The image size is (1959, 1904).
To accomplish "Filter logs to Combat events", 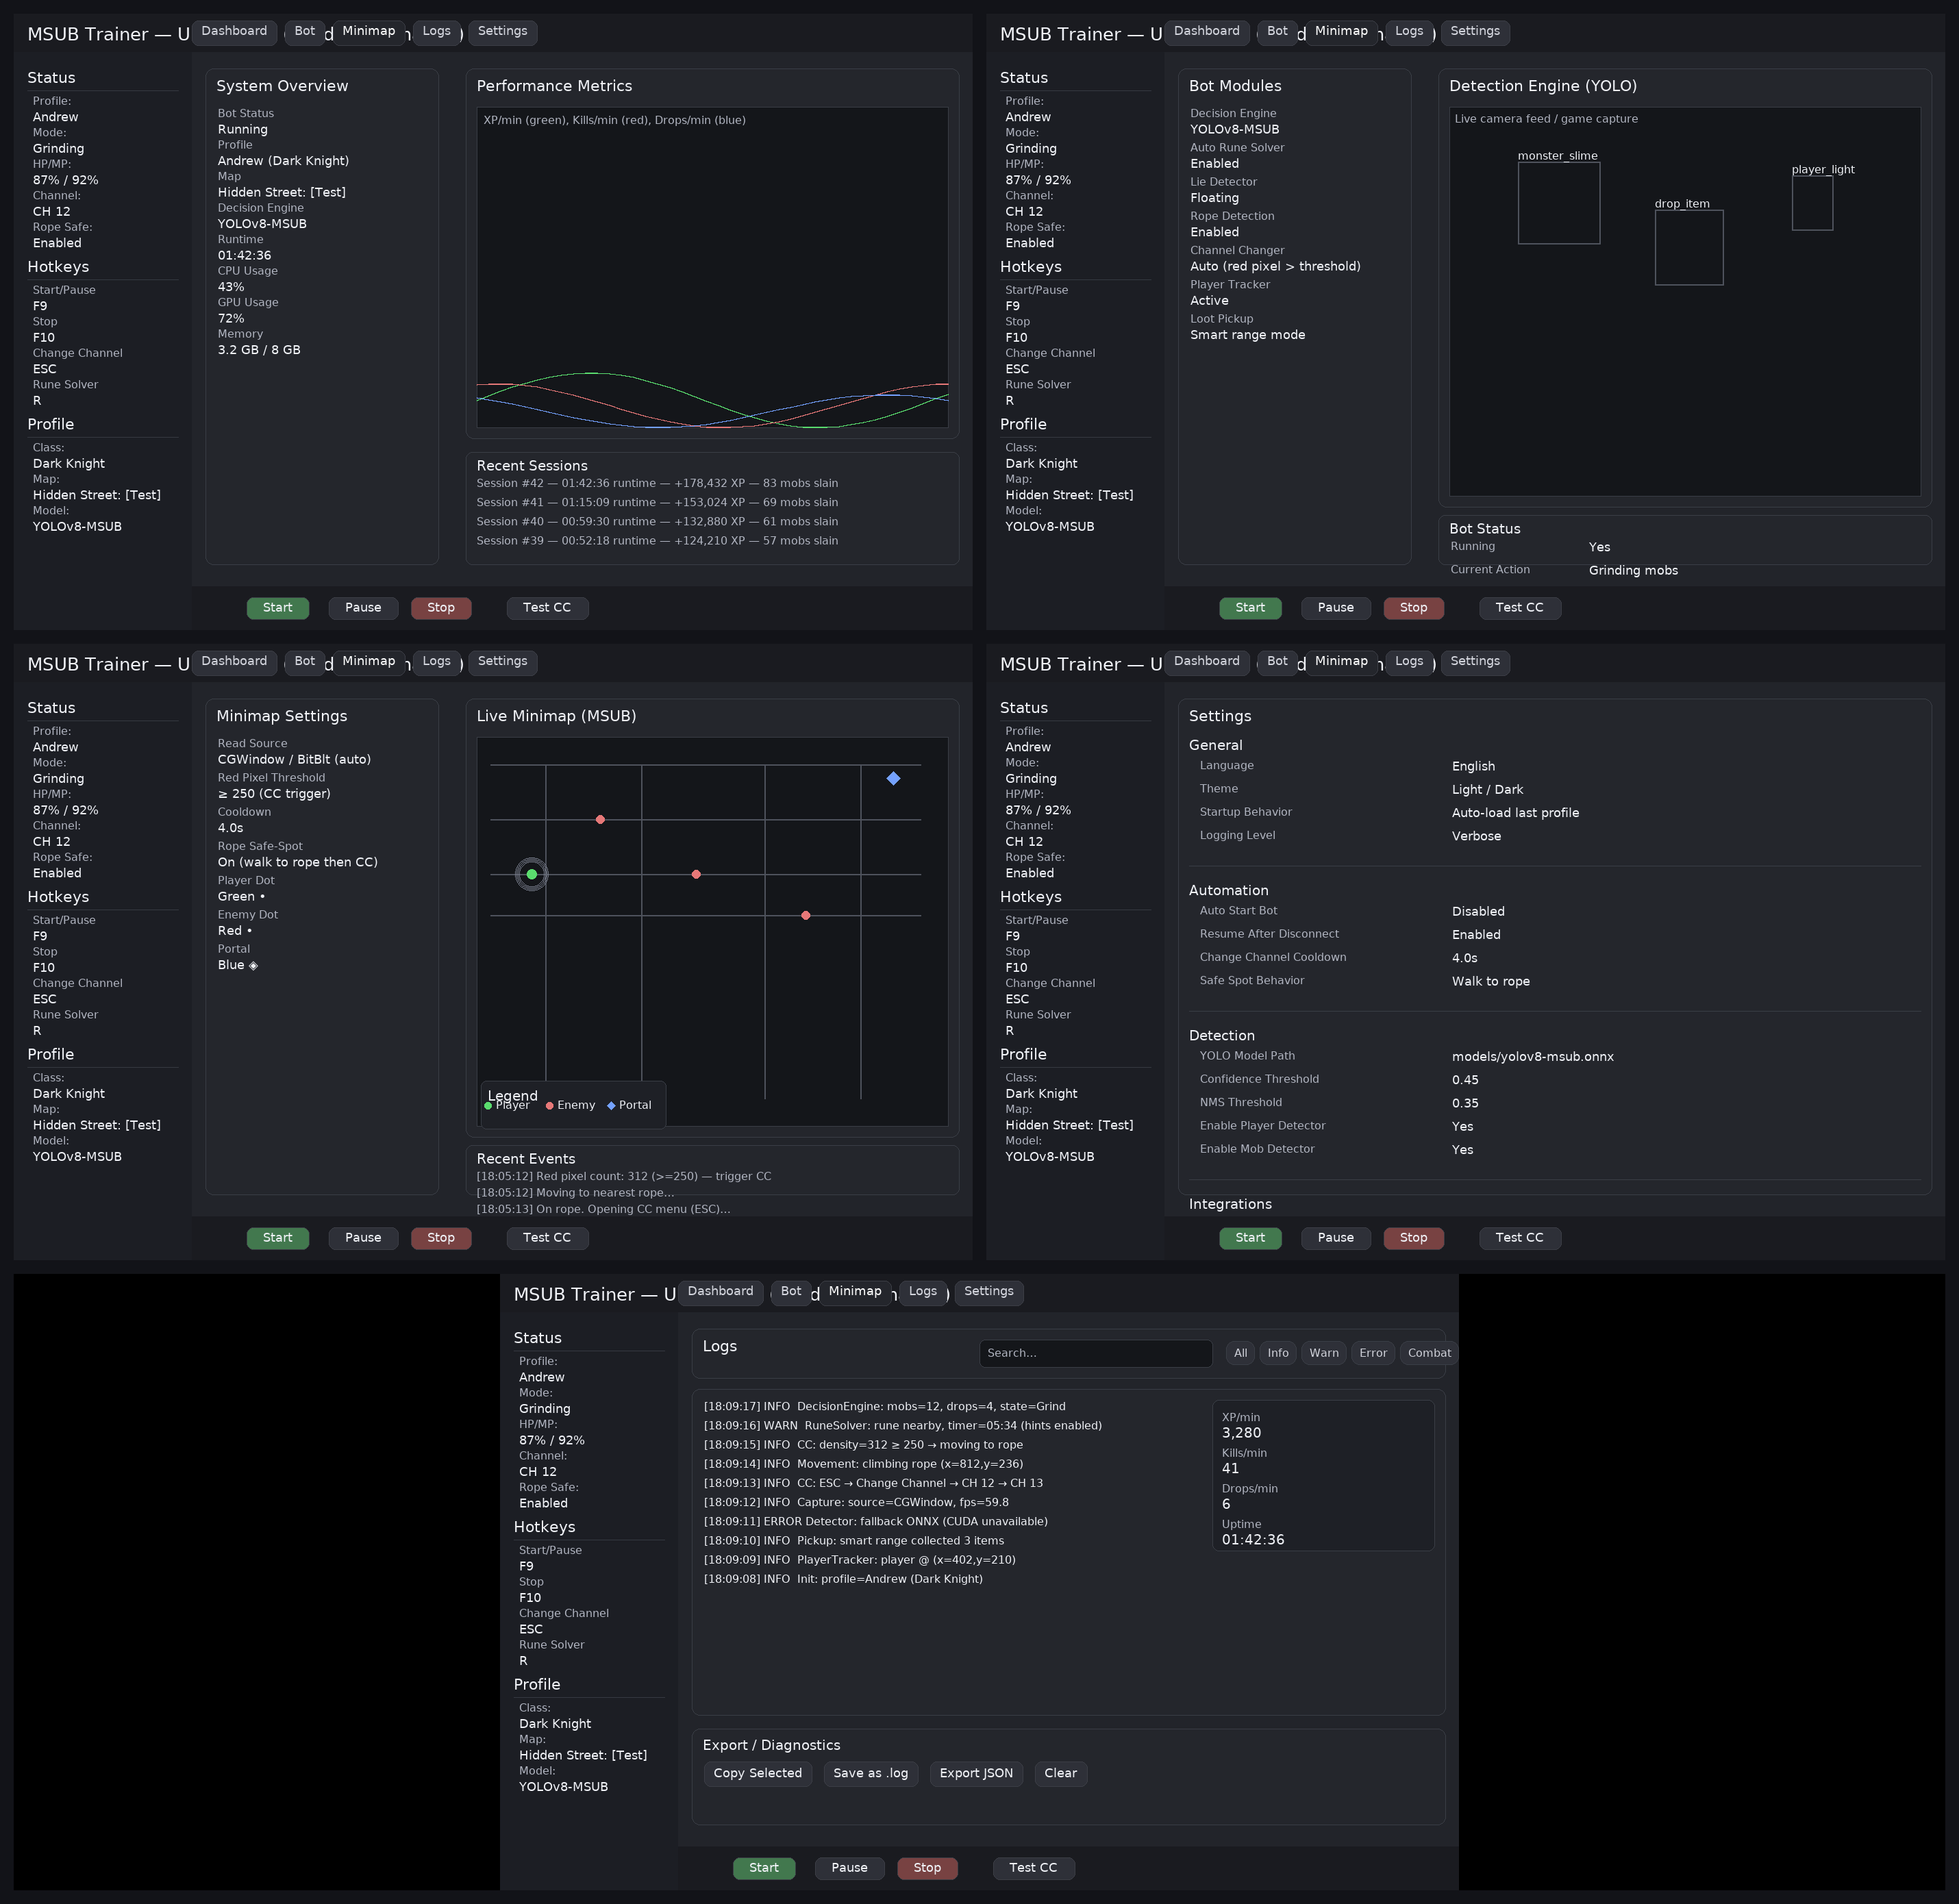I will [x=1428, y=1352].
